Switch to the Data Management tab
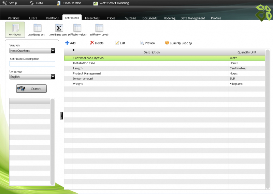Screen dimensions: 273x194 [x=193, y=18]
